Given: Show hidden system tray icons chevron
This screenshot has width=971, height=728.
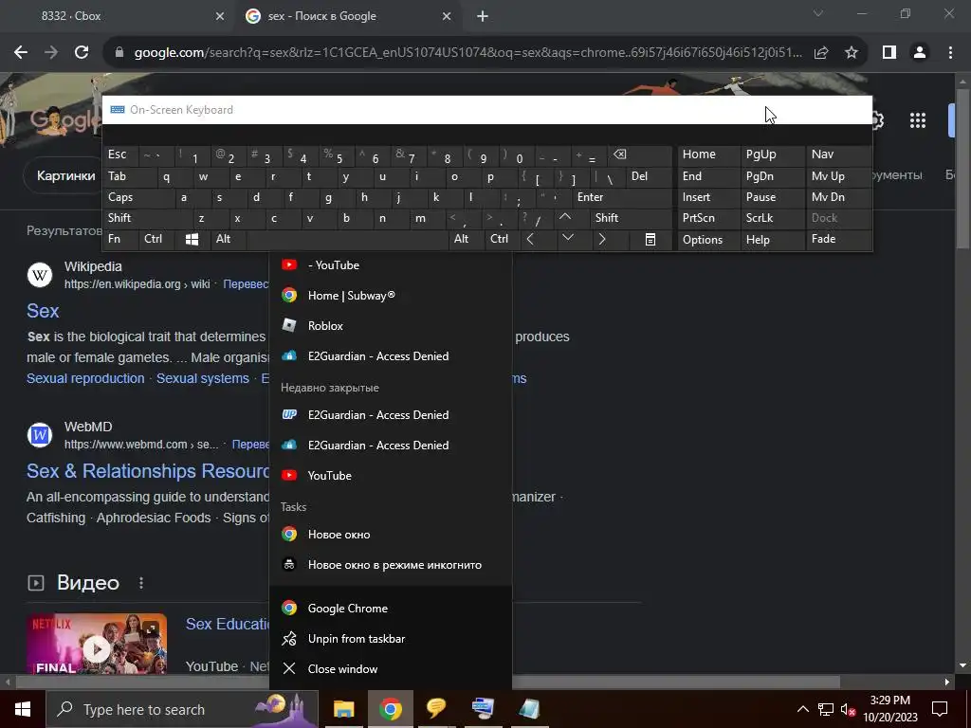Looking at the screenshot, I should (x=802, y=709).
